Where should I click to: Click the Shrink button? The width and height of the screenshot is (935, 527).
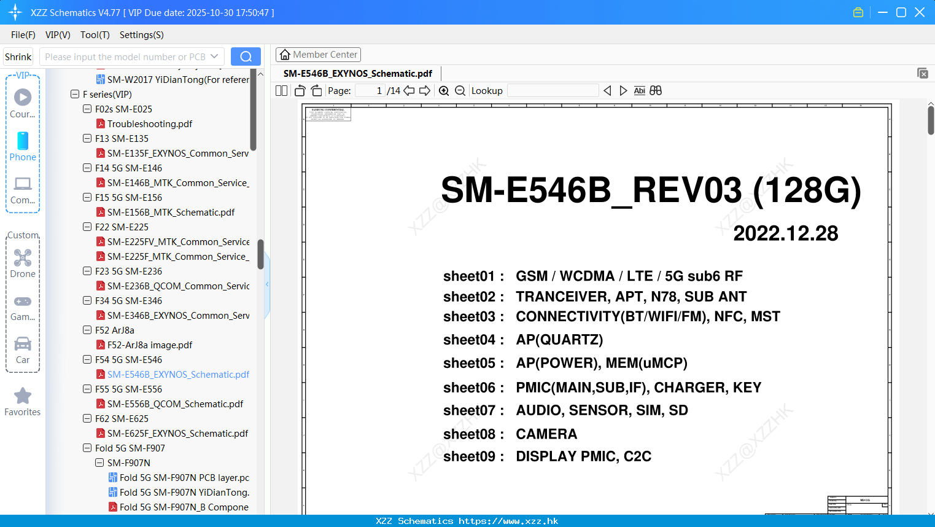click(x=18, y=57)
